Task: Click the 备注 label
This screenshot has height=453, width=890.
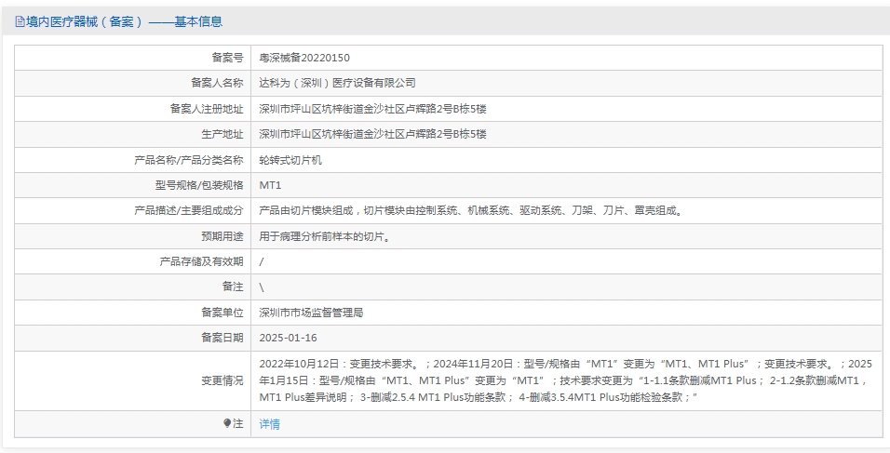Action: 233,286
